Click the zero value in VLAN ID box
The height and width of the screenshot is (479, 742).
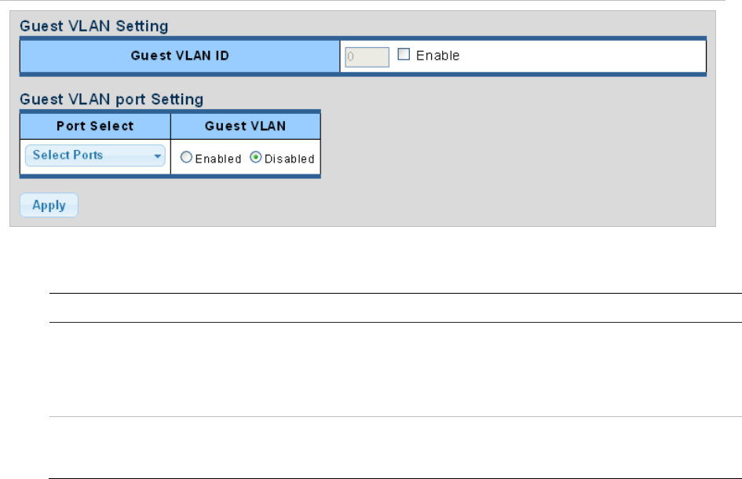(350, 57)
